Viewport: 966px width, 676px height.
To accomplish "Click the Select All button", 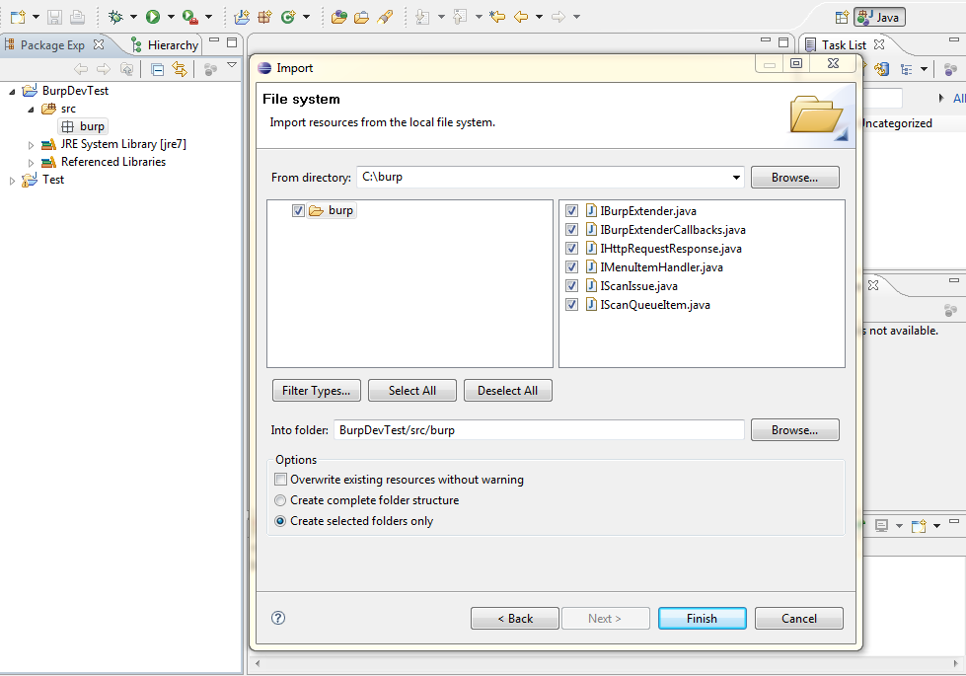I will (x=412, y=391).
